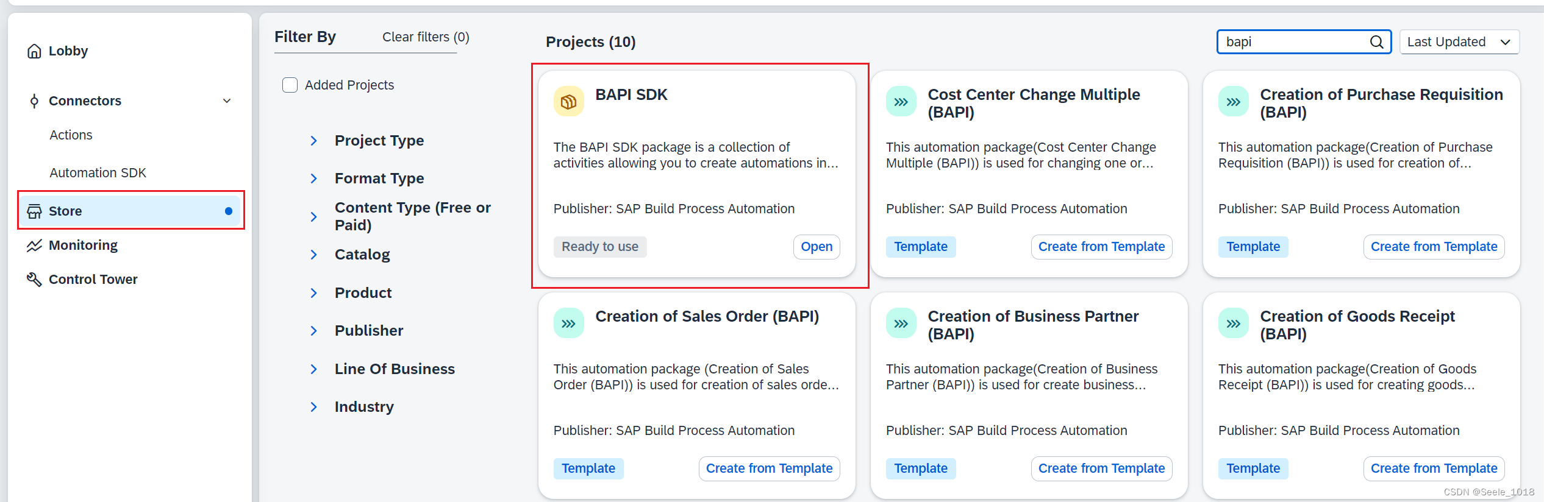Expand Content Type (Free or Paid) filter
The height and width of the screenshot is (502, 1544).
313,217
